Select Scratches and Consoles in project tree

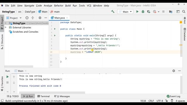(x=25, y=32)
